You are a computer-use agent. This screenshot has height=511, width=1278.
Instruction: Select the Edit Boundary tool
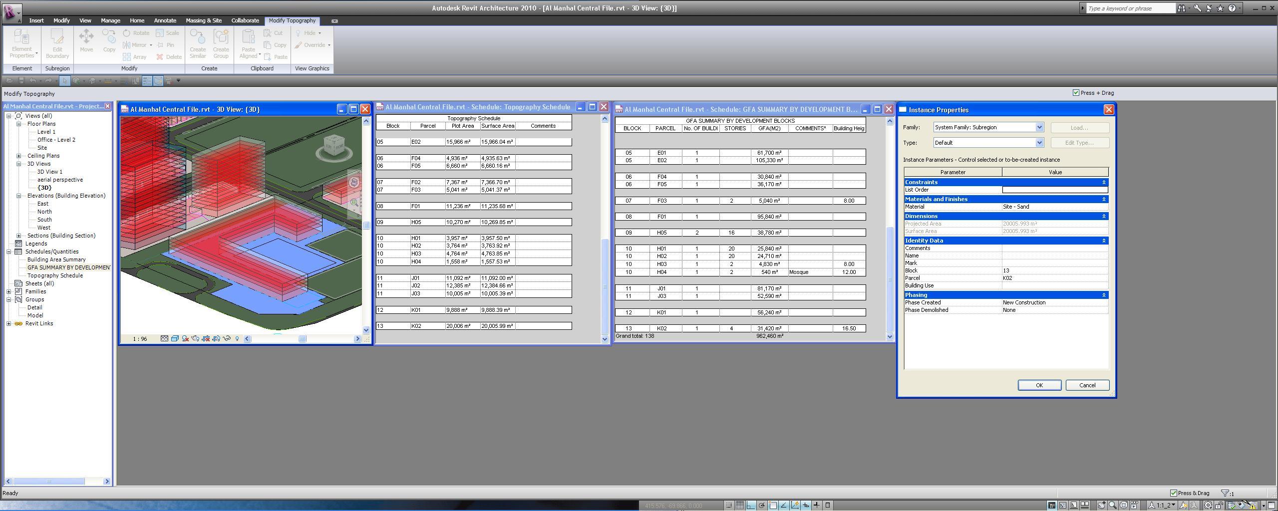pyautogui.click(x=57, y=44)
